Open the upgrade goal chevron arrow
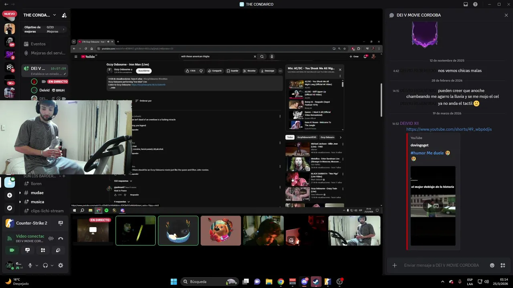The image size is (513, 288). [x=63, y=29]
